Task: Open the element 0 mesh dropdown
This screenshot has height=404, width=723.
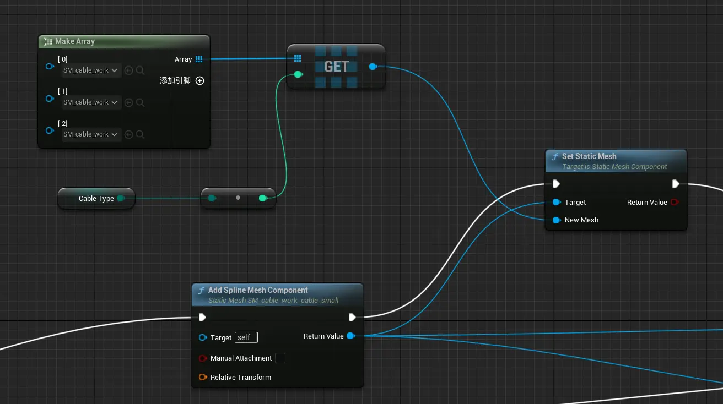Action: click(x=91, y=70)
